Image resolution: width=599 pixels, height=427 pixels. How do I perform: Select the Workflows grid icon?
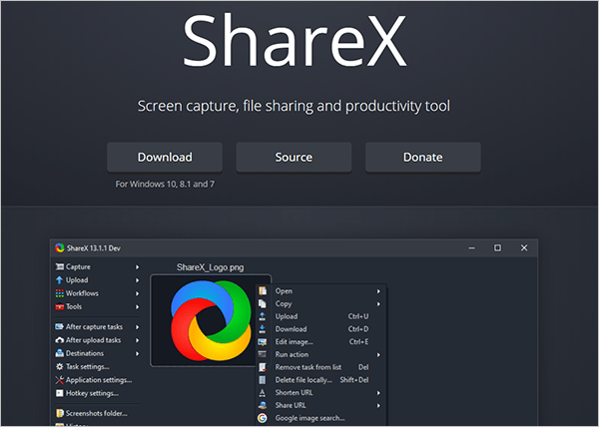click(60, 293)
